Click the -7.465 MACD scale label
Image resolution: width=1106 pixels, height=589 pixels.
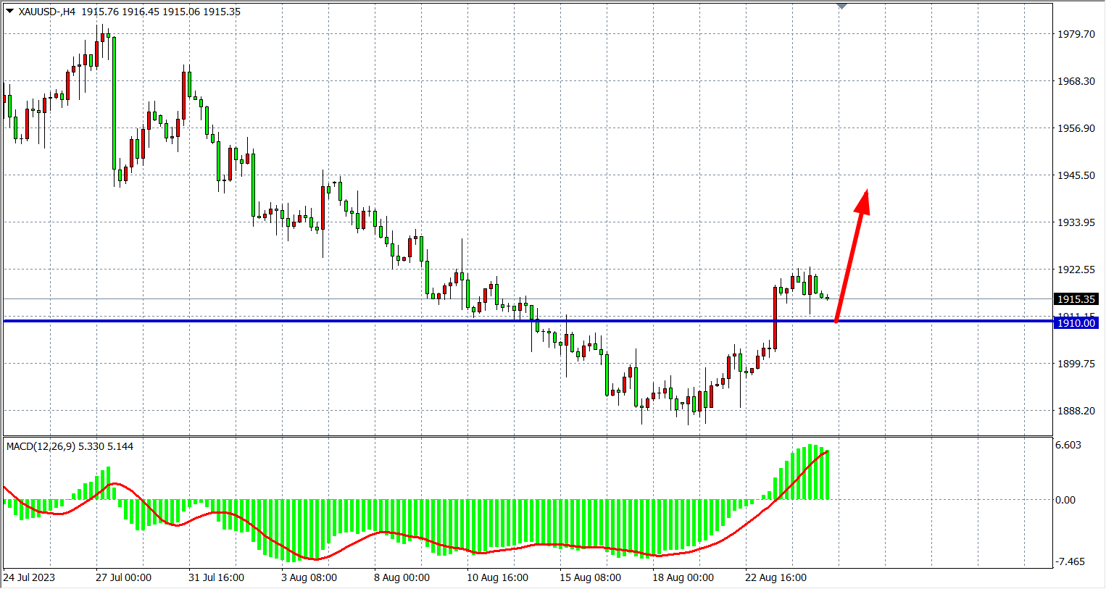pos(1070,561)
